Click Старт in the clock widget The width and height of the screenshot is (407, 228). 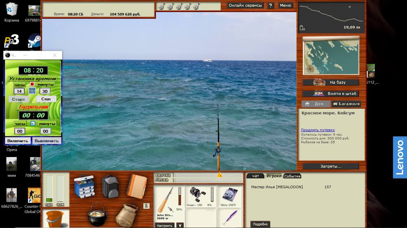(x=18, y=99)
